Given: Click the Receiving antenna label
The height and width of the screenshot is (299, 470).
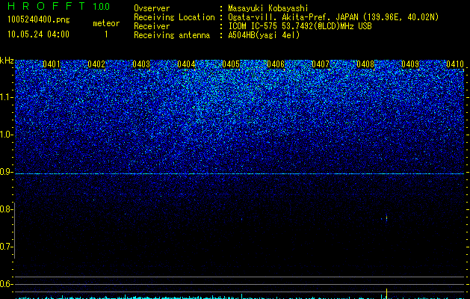Looking at the screenshot, I should click(x=172, y=35).
